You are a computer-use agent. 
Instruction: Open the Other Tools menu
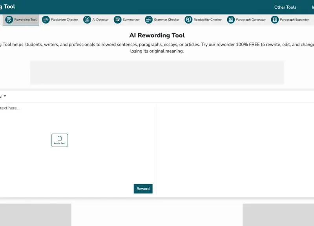285,7
